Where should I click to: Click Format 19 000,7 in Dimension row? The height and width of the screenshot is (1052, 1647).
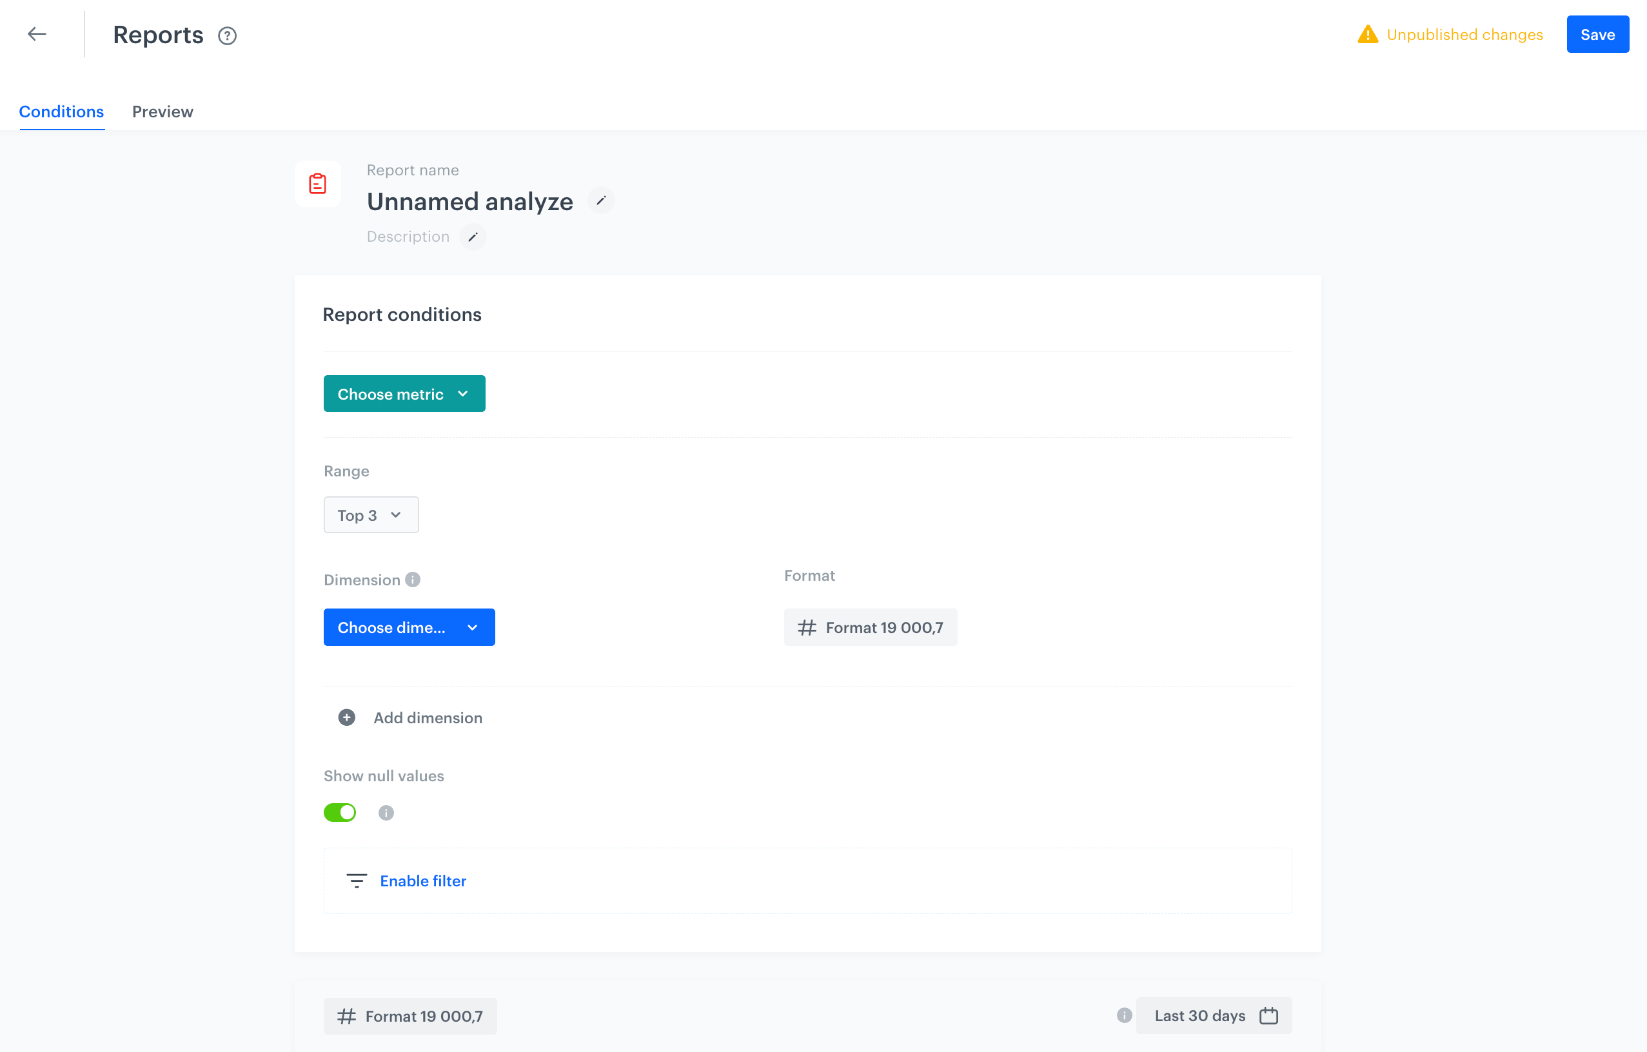[x=870, y=627]
